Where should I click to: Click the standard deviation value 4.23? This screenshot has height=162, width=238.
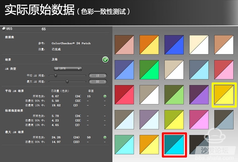coord(55,121)
